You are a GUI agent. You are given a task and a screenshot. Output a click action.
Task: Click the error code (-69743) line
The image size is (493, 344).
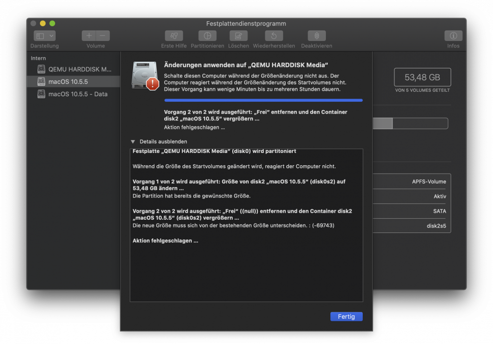233,226
